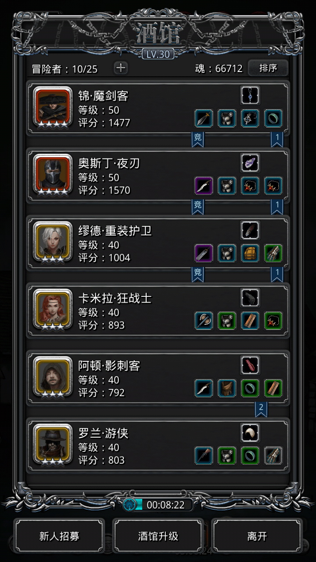Image resolution: width=316 pixels, height=562 pixels.
Task: Open 奥斯丁·夜刃 purple dagger slot
Action: click(x=204, y=186)
